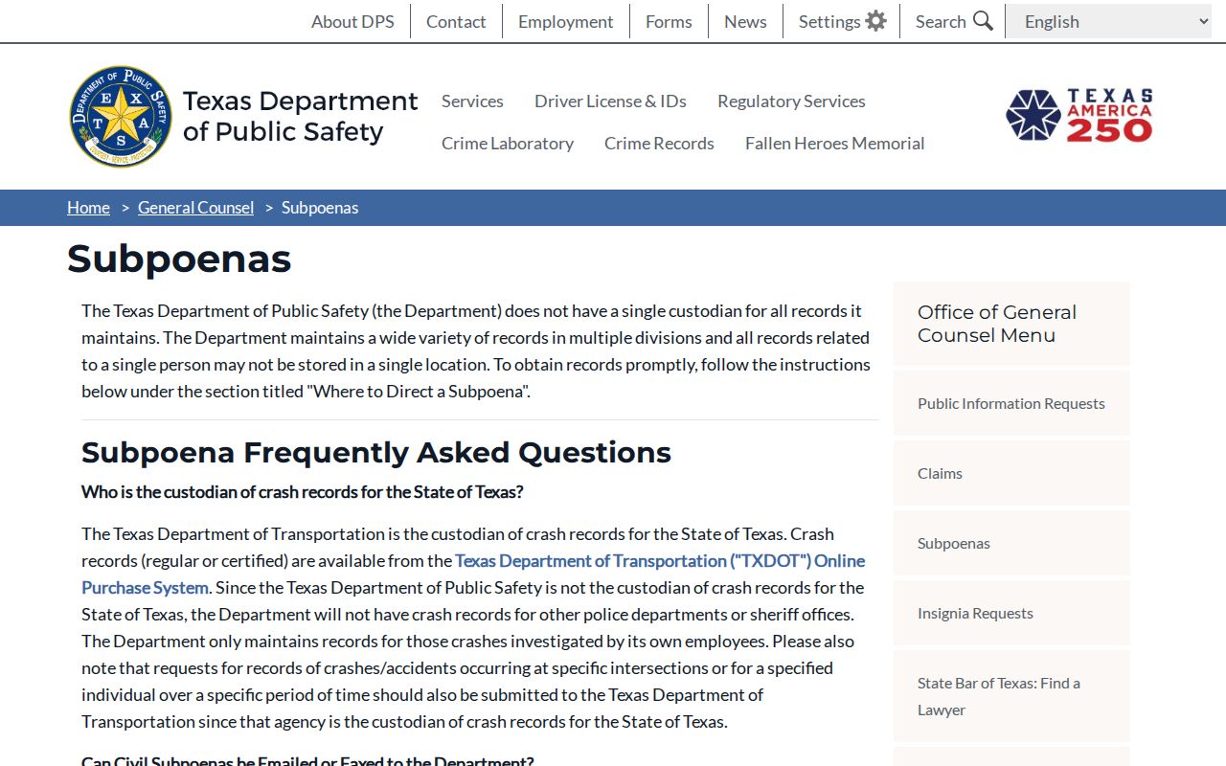This screenshot has width=1226, height=766.
Task: Open the Services menu
Action: (x=472, y=101)
